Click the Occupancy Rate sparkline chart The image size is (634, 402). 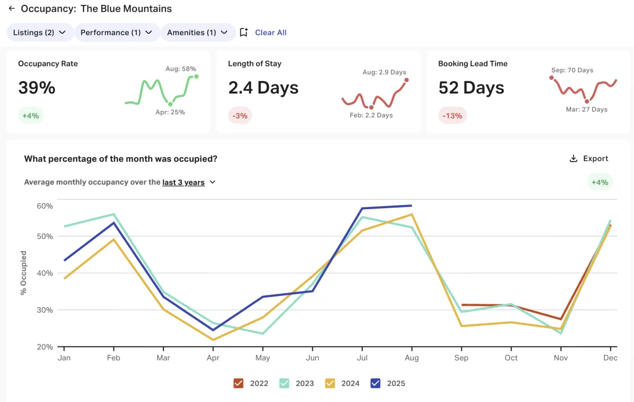pyautogui.click(x=161, y=90)
